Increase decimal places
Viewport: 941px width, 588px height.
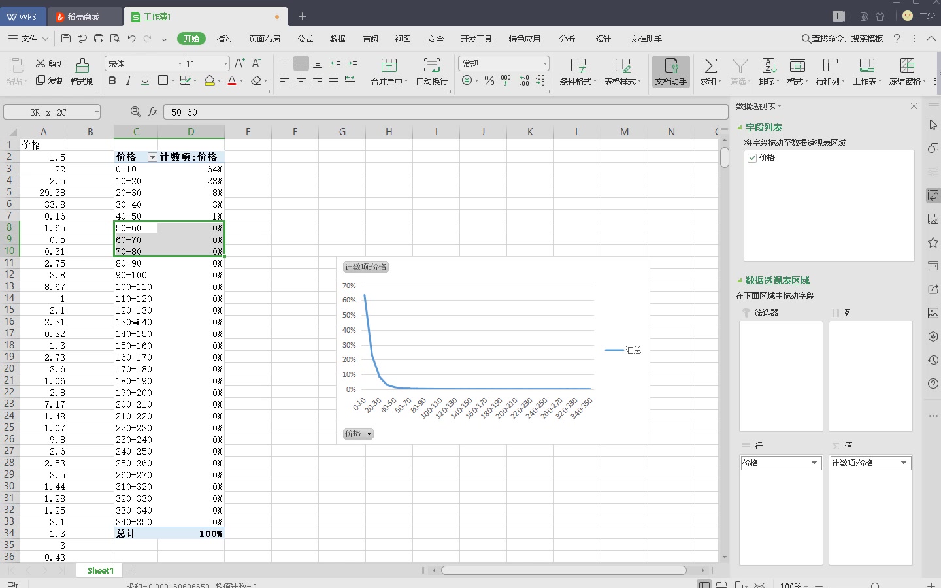coord(524,80)
